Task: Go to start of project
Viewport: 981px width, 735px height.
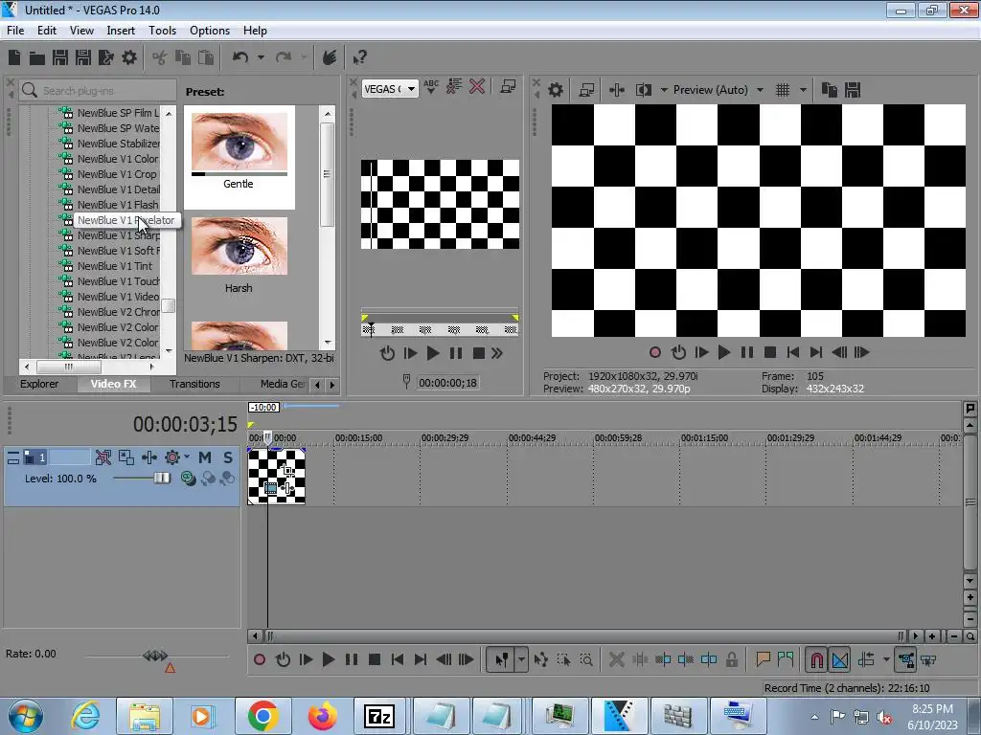Action: tap(398, 660)
